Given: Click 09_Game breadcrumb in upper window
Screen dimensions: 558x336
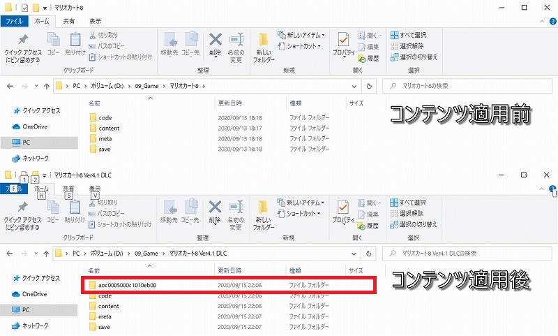Looking at the screenshot, I should (146, 86).
